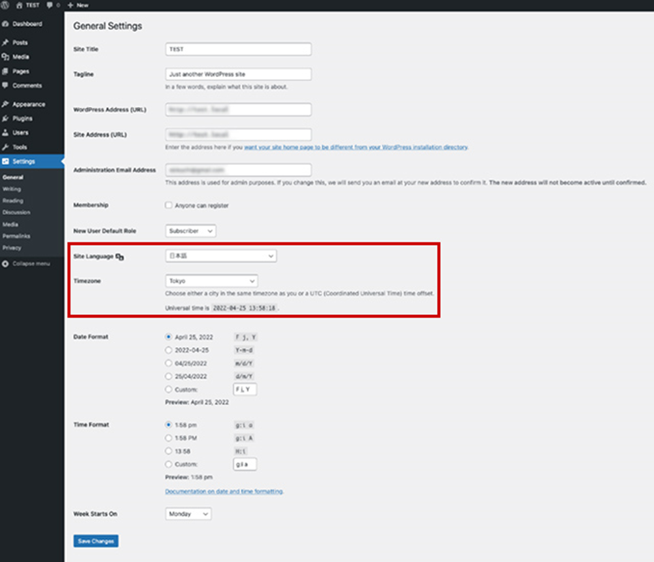The image size is (654, 562).
Task: Open Documentation on date and time formatting
Action: tap(224, 491)
